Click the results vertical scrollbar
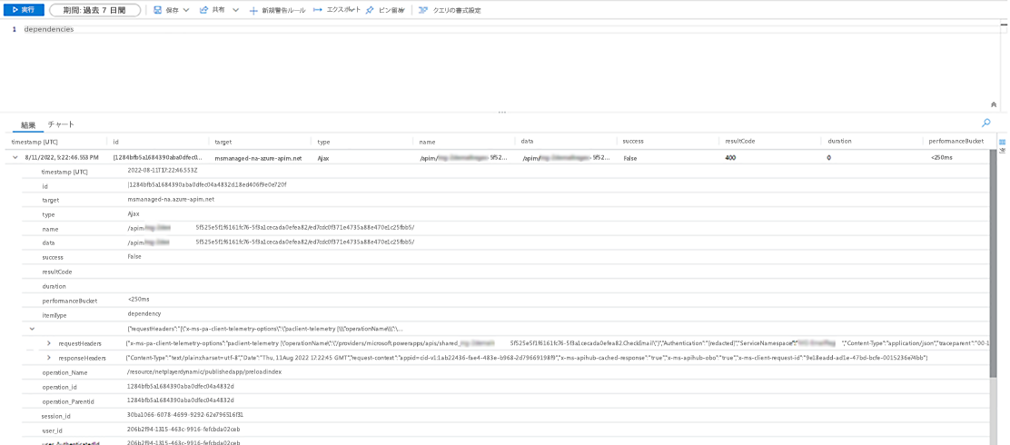1010x445 pixels. (994, 264)
